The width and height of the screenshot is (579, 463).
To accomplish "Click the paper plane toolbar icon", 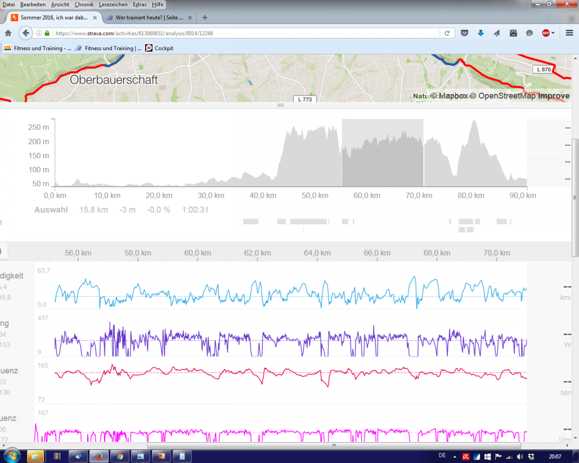I will 496,33.
